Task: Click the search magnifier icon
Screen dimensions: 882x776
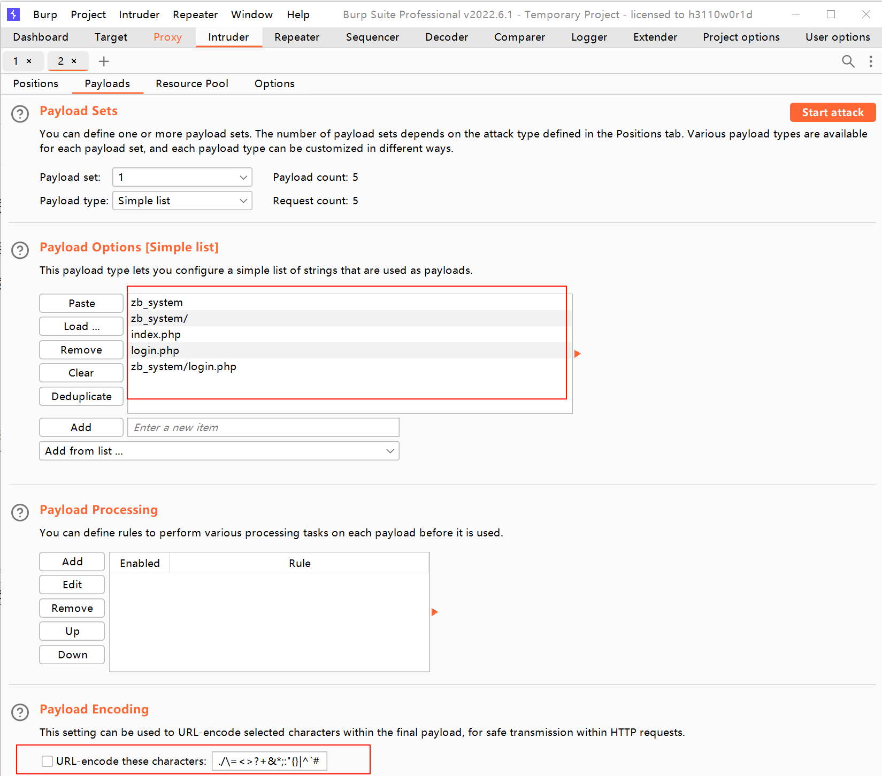Action: (x=848, y=61)
